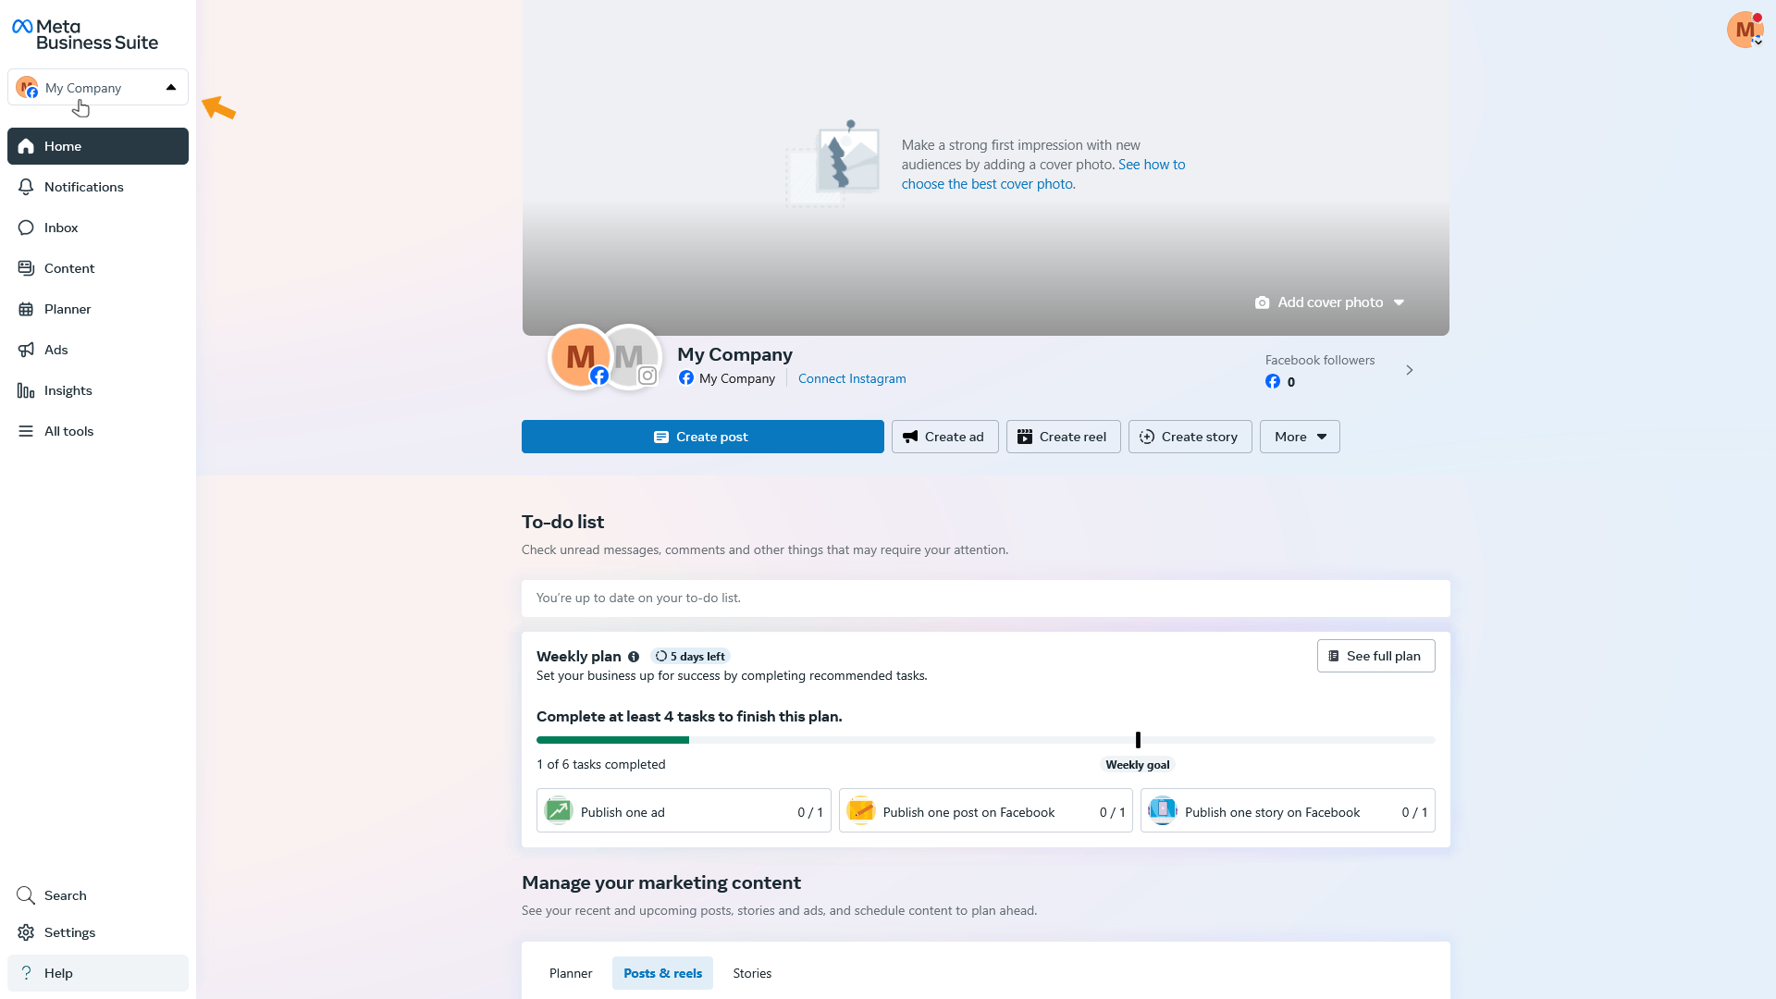The height and width of the screenshot is (999, 1776).
Task: Switch to the Stories tab
Action: coord(752,973)
